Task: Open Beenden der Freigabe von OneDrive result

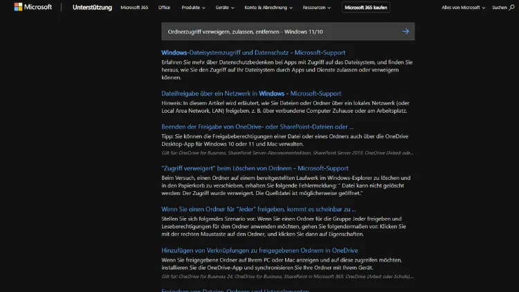Action: (257, 127)
